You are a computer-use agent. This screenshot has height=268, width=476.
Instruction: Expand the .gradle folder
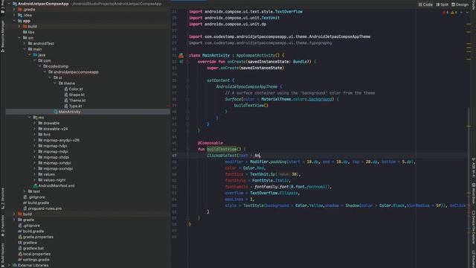click(14, 10)
